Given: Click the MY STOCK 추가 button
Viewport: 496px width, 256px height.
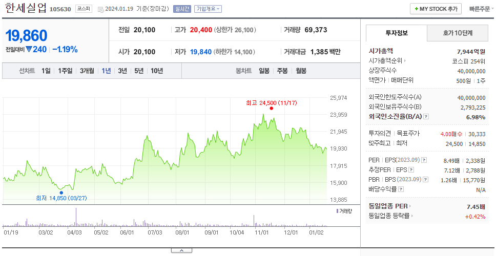Looking at the screenshot, I should click(x=436, y=9).
